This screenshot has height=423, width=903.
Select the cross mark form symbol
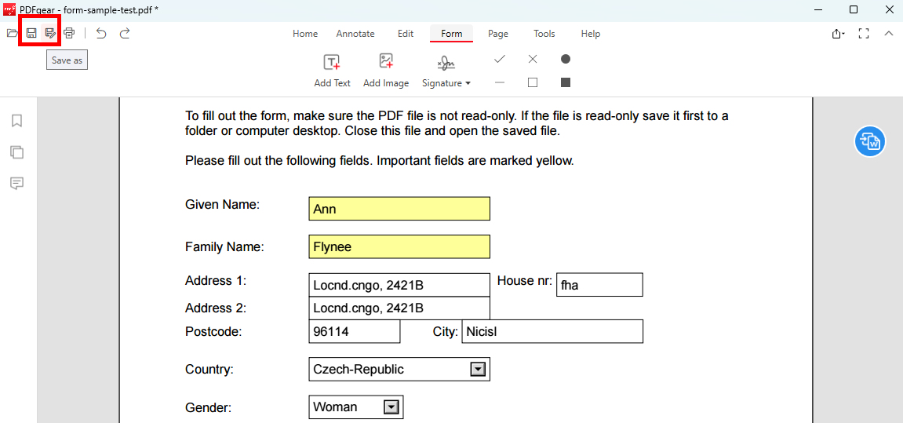point(533,59)
